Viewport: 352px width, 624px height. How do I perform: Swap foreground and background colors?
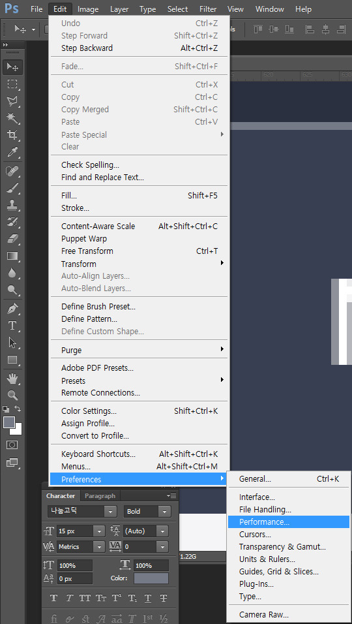point(18,409)
